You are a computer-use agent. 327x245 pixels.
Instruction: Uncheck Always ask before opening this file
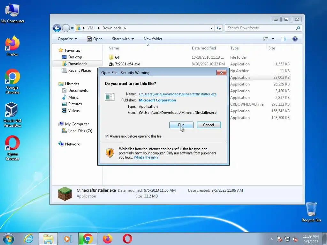107,136
